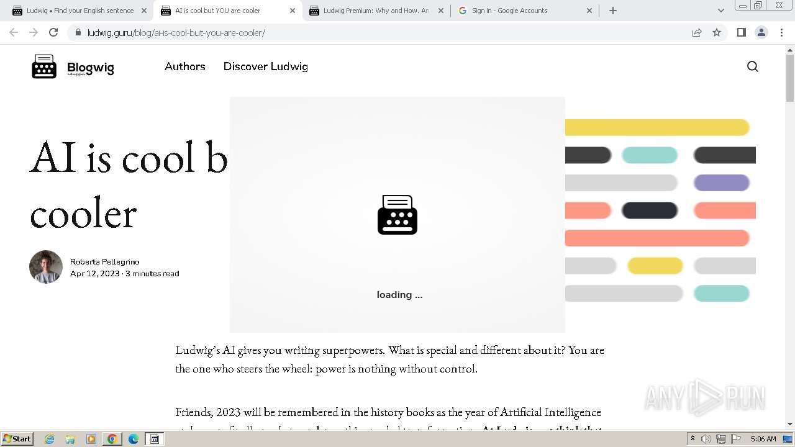
Task: Bookmark this page with the star icon
Action: click(717, 33)
